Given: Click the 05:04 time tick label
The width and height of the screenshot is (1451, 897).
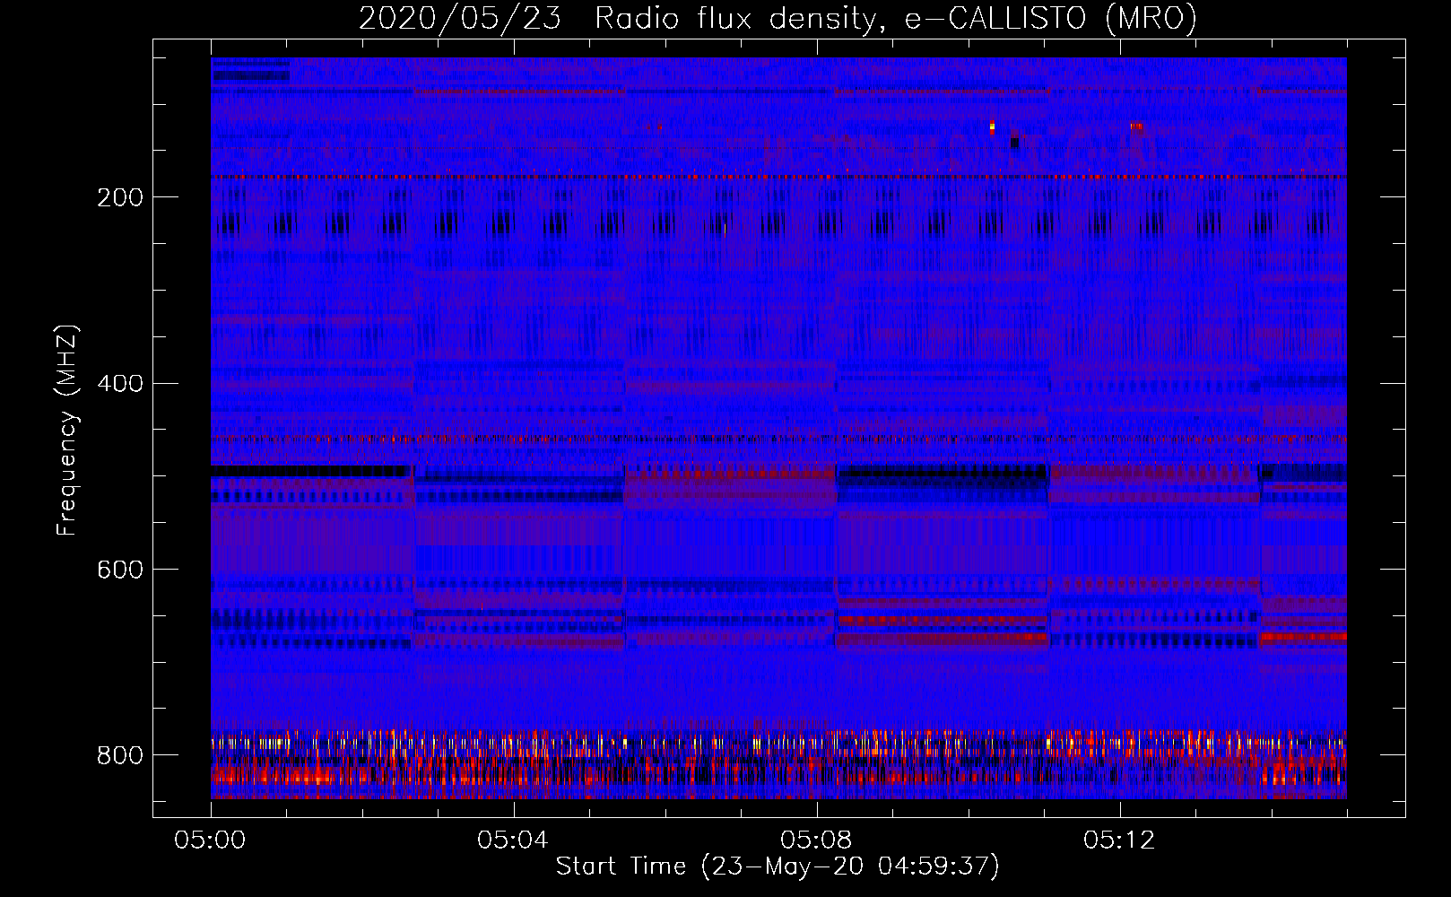Looking at the screenshot, I should click(x=513, y=840).
